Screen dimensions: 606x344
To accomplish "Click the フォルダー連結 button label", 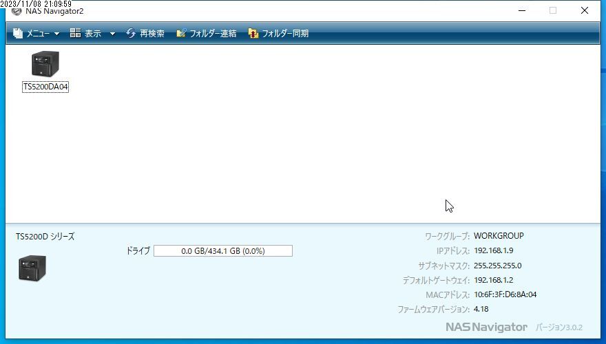I will click(x=213, y=34).
